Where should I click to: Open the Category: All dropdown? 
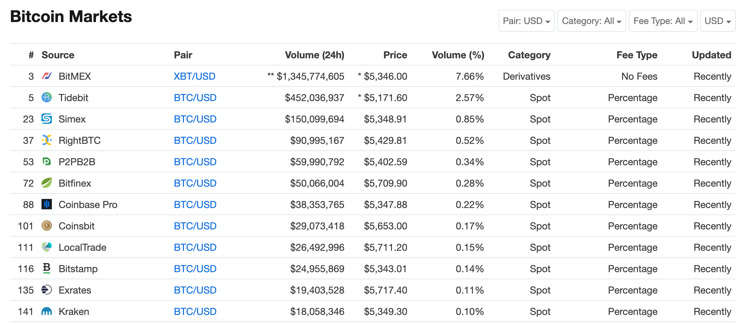point(592,21)
